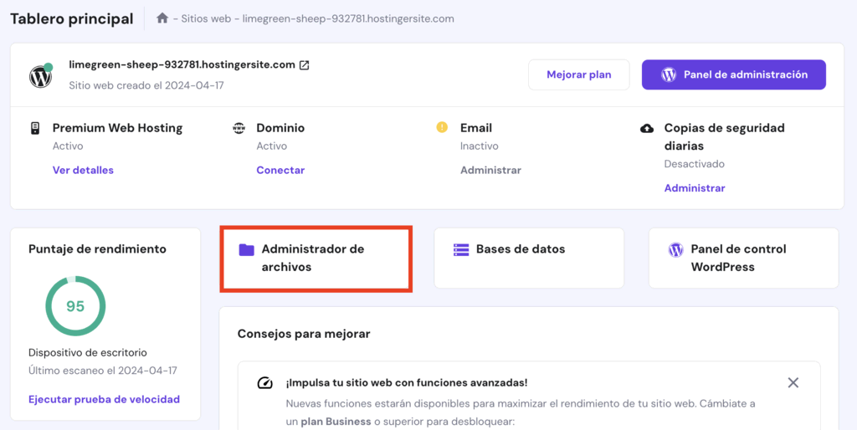Click the Bases de datos list icon

pos(461,249)
